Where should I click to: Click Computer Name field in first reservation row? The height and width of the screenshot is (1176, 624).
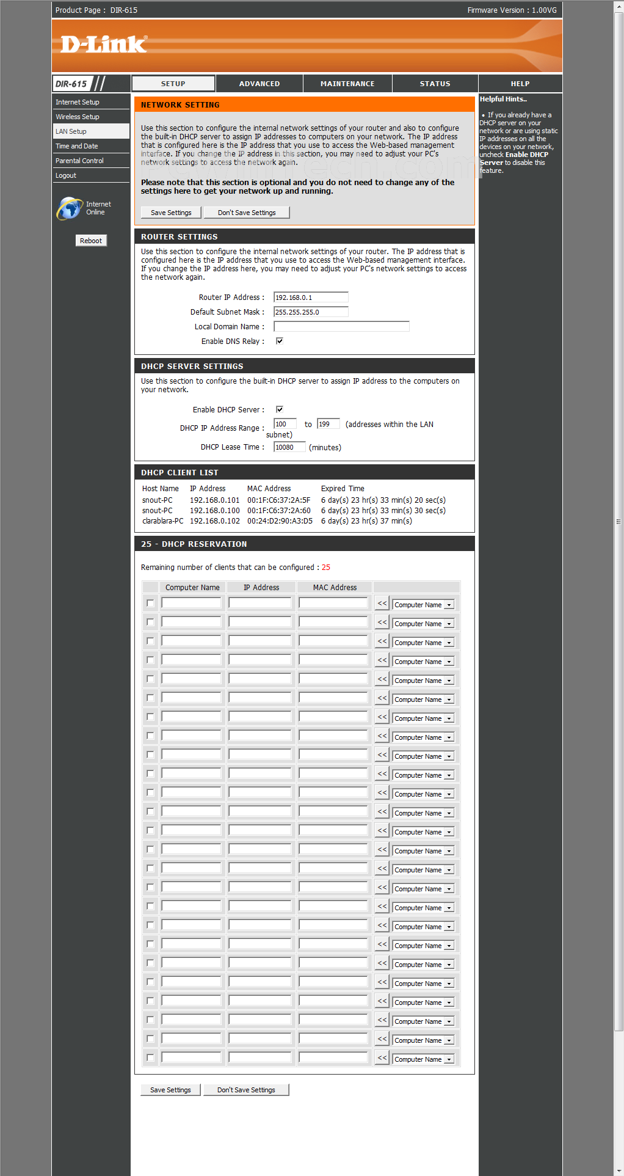pyautogui.click(x=191, y=603)
